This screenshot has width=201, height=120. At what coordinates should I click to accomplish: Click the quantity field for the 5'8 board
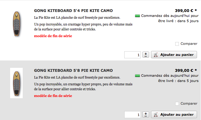(133, 114)
